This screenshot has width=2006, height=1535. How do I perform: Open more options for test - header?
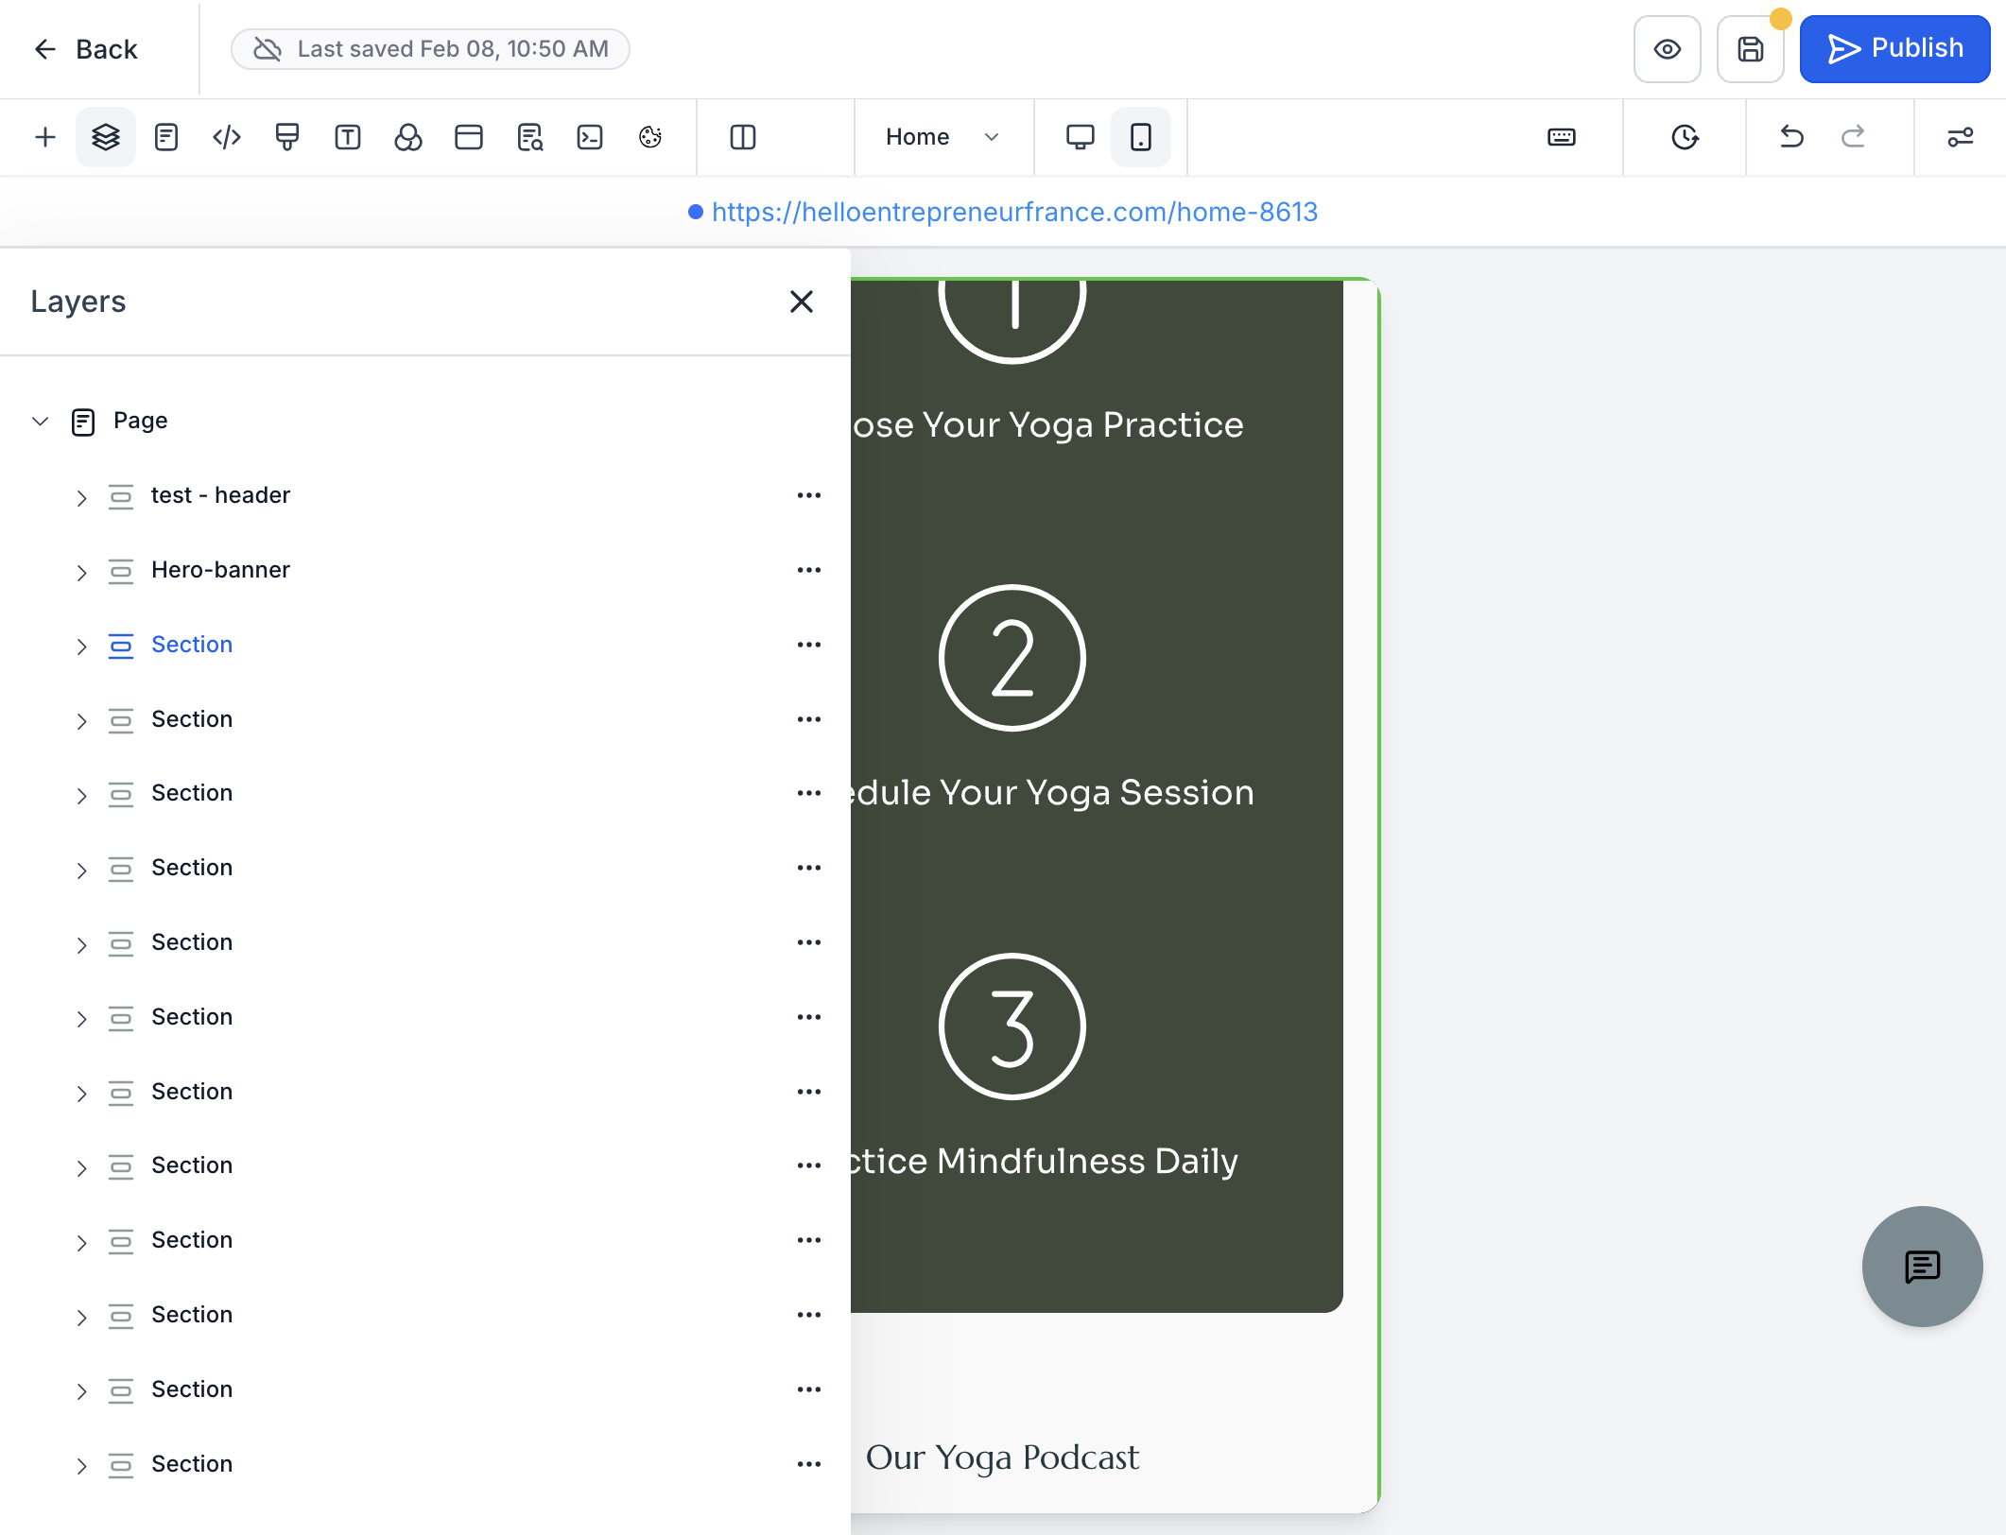[809, 495]
